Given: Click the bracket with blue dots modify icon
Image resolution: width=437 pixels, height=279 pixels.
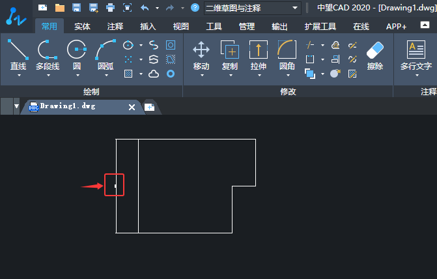Looking at the screenshot, I should [x=310, y=59].
